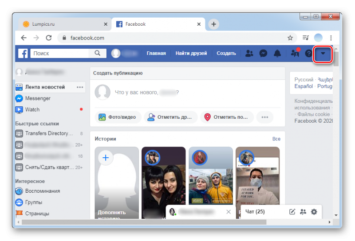Open the Чат (25) panel

pos(255,212)
